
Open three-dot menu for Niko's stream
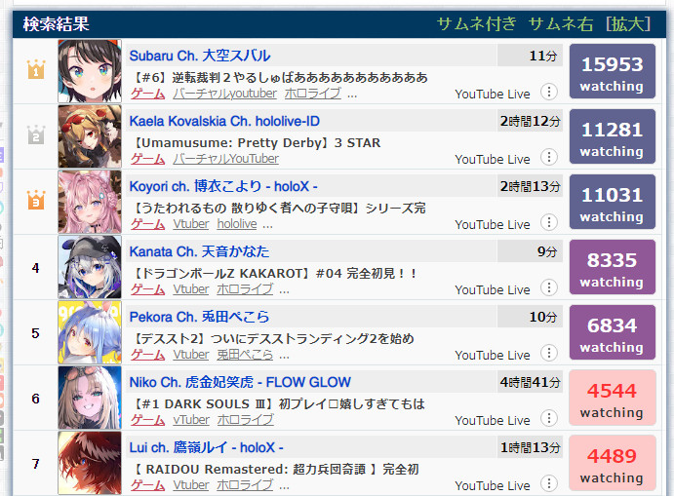pyautogui.click(x=549, y=418)
